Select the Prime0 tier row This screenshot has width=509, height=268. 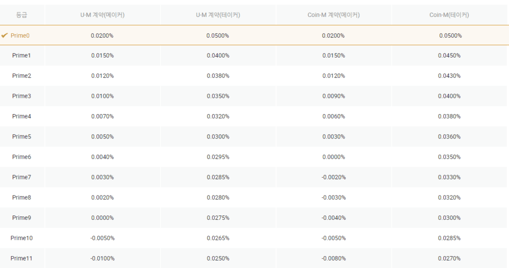pyautogui.click(x=20, y=36)
